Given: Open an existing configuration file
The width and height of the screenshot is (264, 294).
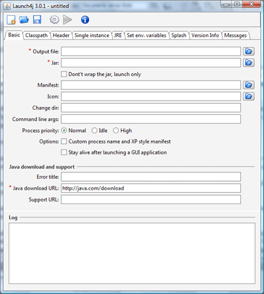Looking at the screenshot, I should [24, 20].
